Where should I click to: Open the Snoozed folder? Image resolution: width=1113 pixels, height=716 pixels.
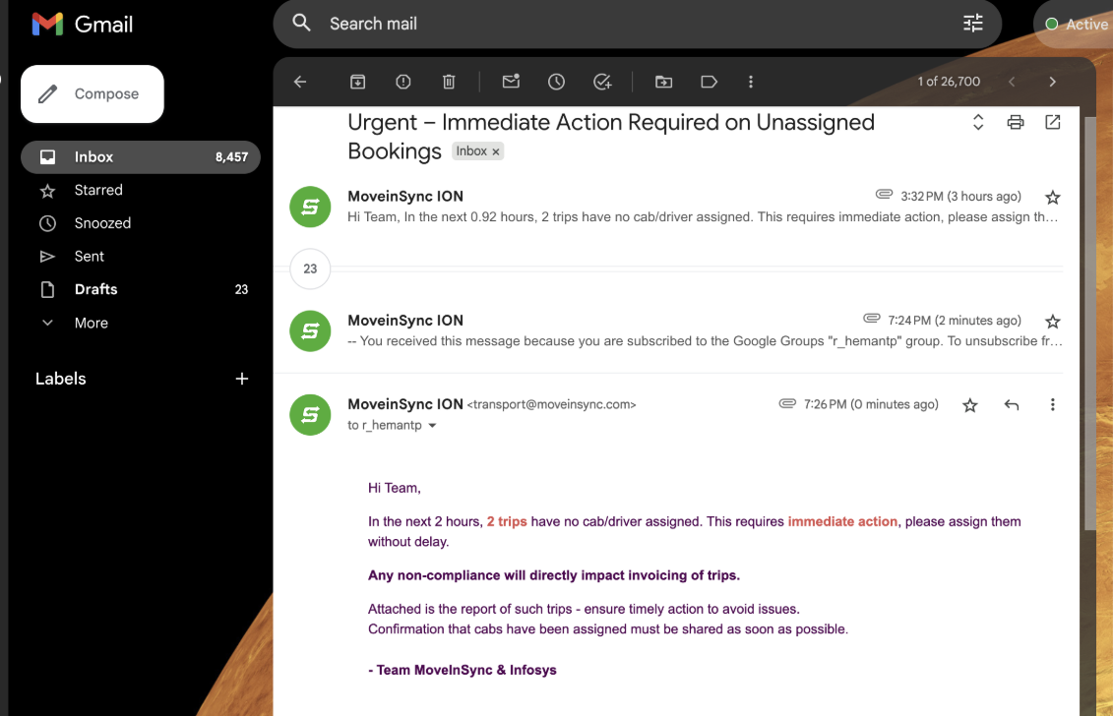[141, 223]
